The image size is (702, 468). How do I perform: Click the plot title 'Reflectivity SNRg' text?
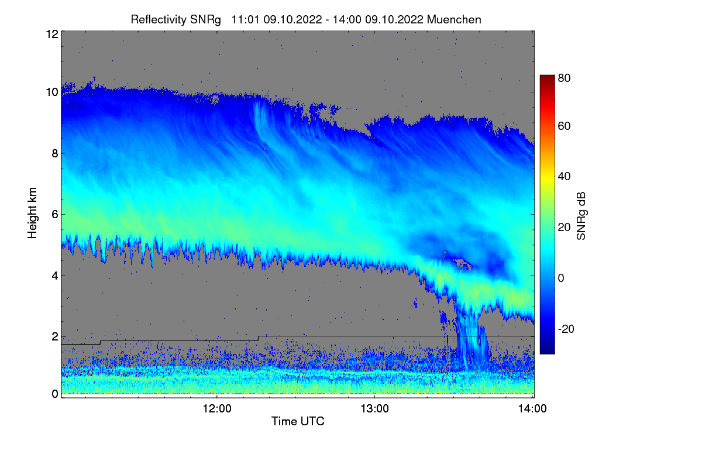coord(176,19)
